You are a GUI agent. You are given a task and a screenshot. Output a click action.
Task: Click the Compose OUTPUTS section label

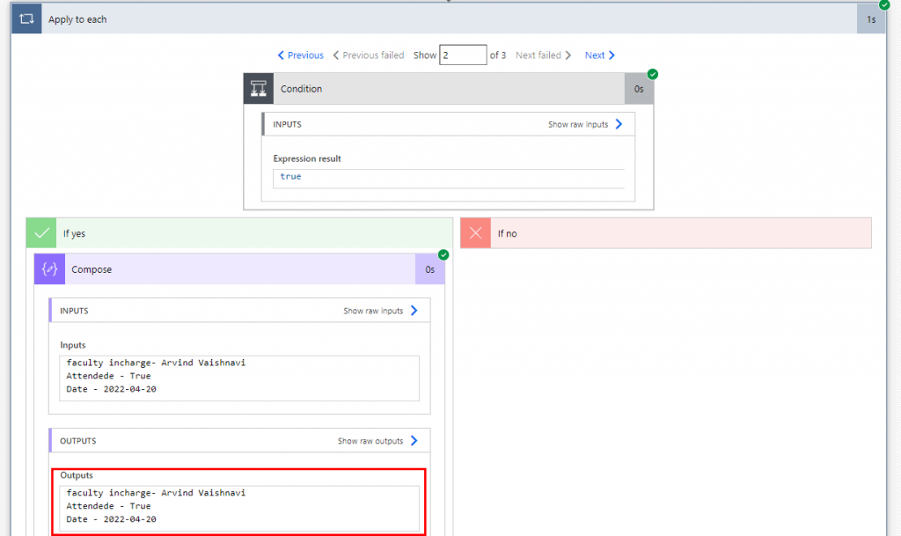click(x=78, y=441)
